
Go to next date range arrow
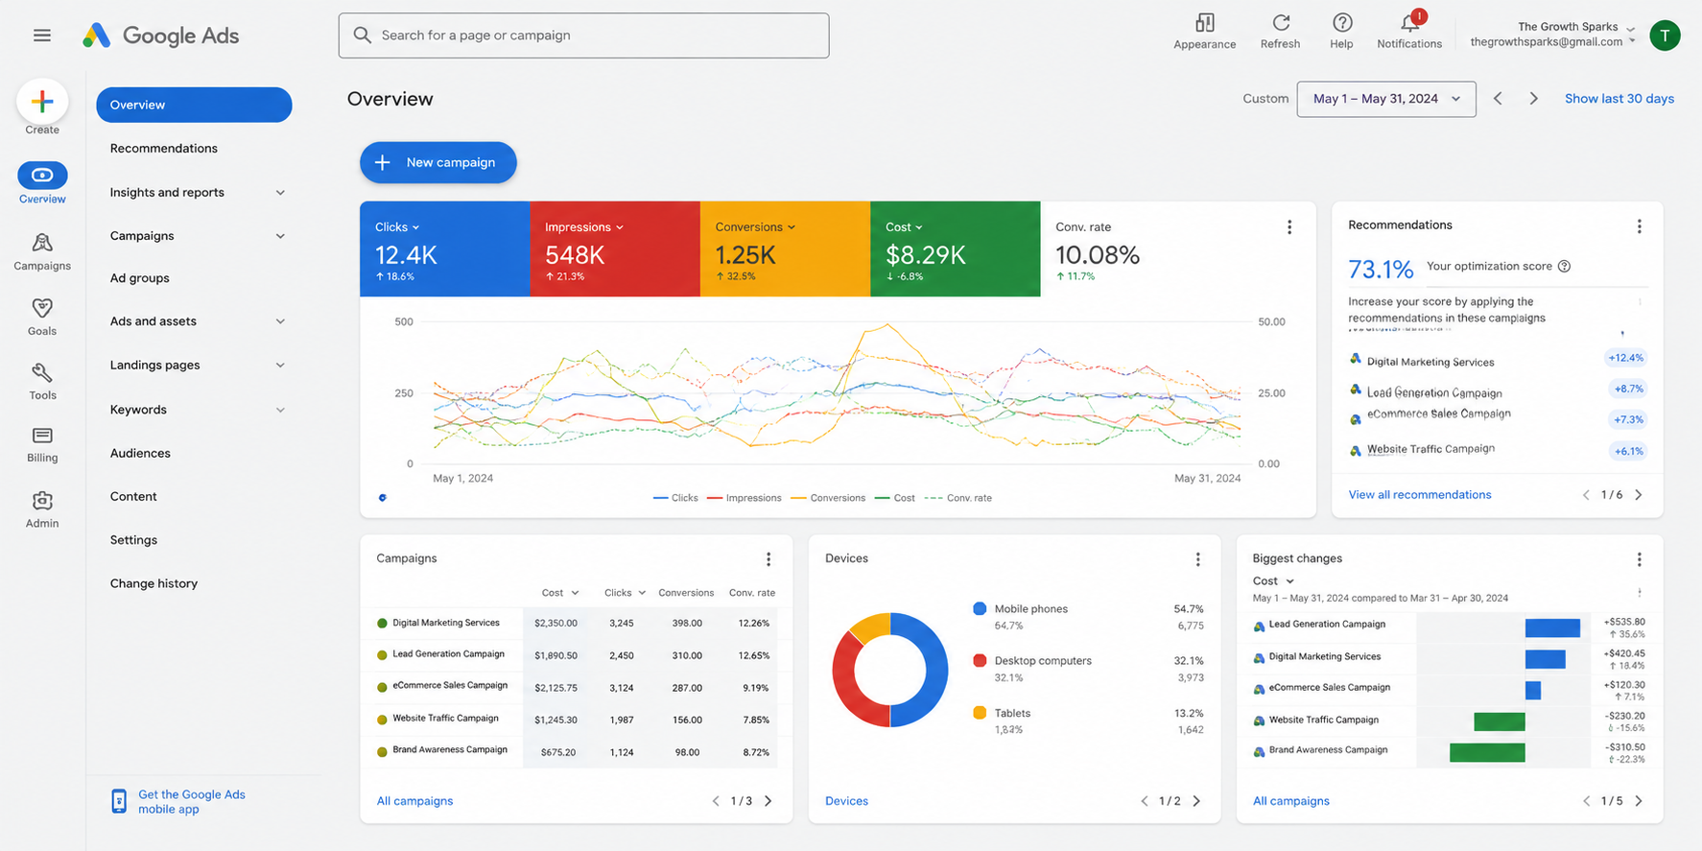pyautogui.click(x=1533, y=99)
